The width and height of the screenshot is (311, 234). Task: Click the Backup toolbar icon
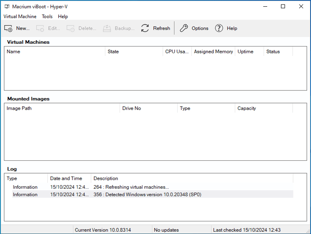pyautogui.click(x=107, y=28)
